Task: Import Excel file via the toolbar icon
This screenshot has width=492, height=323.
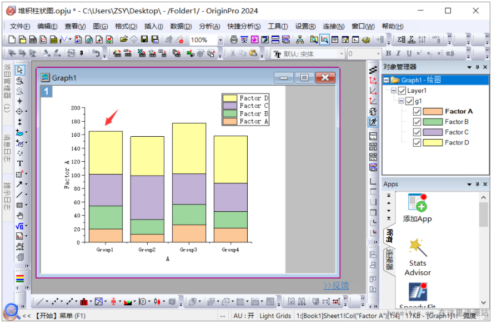Action: 142,54
